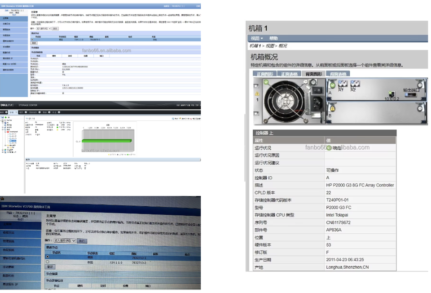The width and height of the screenshot is (431, 293).
Task: Click the serial number CN8117S672
Action: (338, 222)
